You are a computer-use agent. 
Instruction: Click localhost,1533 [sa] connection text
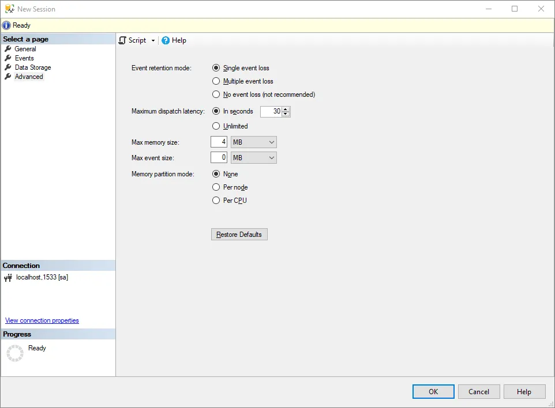pos(42,277)
